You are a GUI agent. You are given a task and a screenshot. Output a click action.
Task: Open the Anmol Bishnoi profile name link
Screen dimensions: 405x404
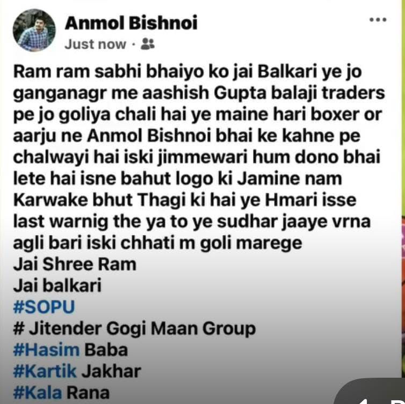coord(131,23)
